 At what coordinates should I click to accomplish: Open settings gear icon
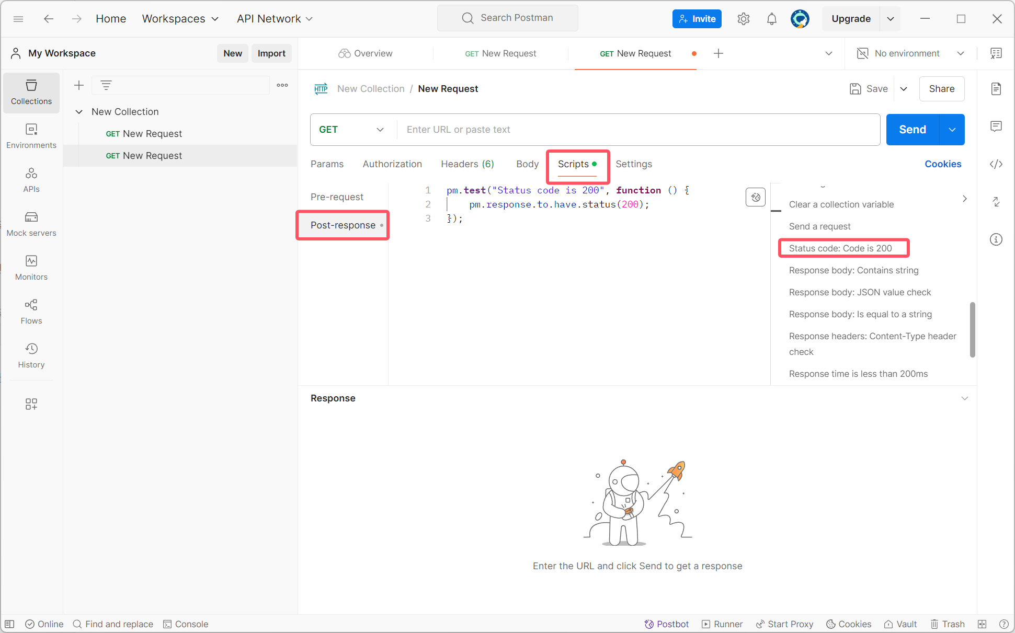click(x=743, y=19)
